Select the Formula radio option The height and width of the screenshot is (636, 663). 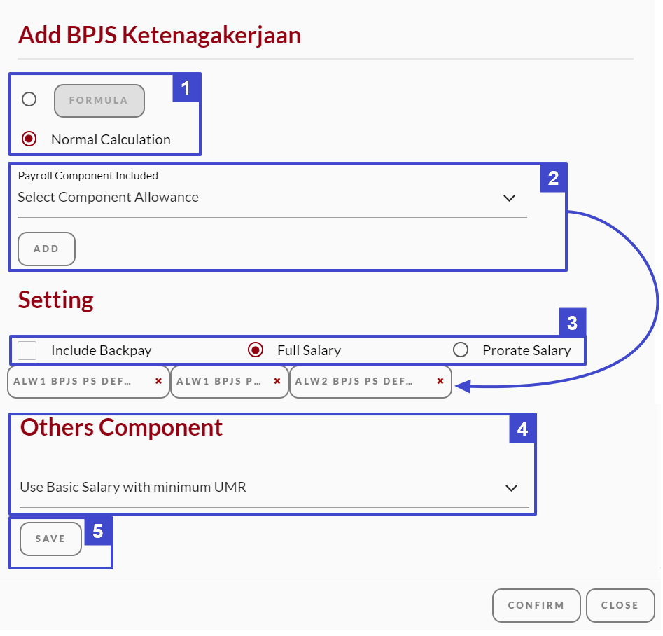(x=29, y=99)
